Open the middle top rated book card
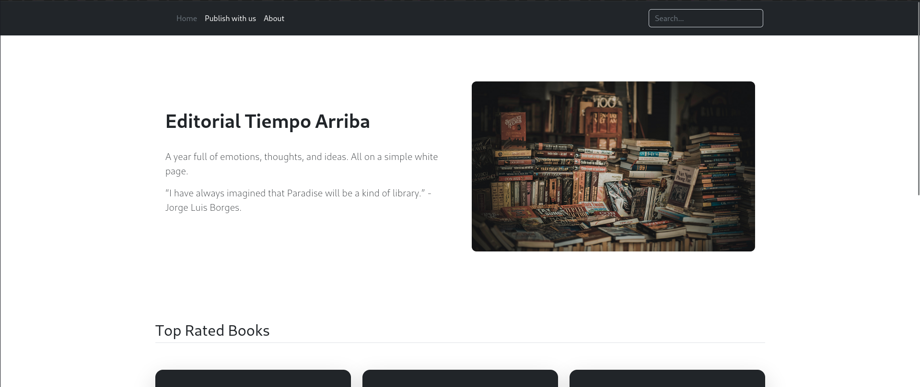This screenshot has height=387, width=920. tap(460, 378)
